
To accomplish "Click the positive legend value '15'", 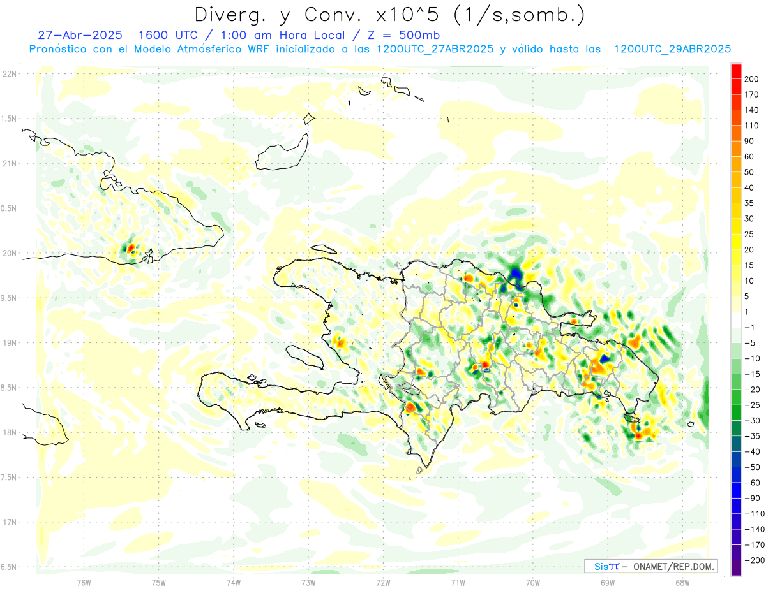I will pos(750,265).
